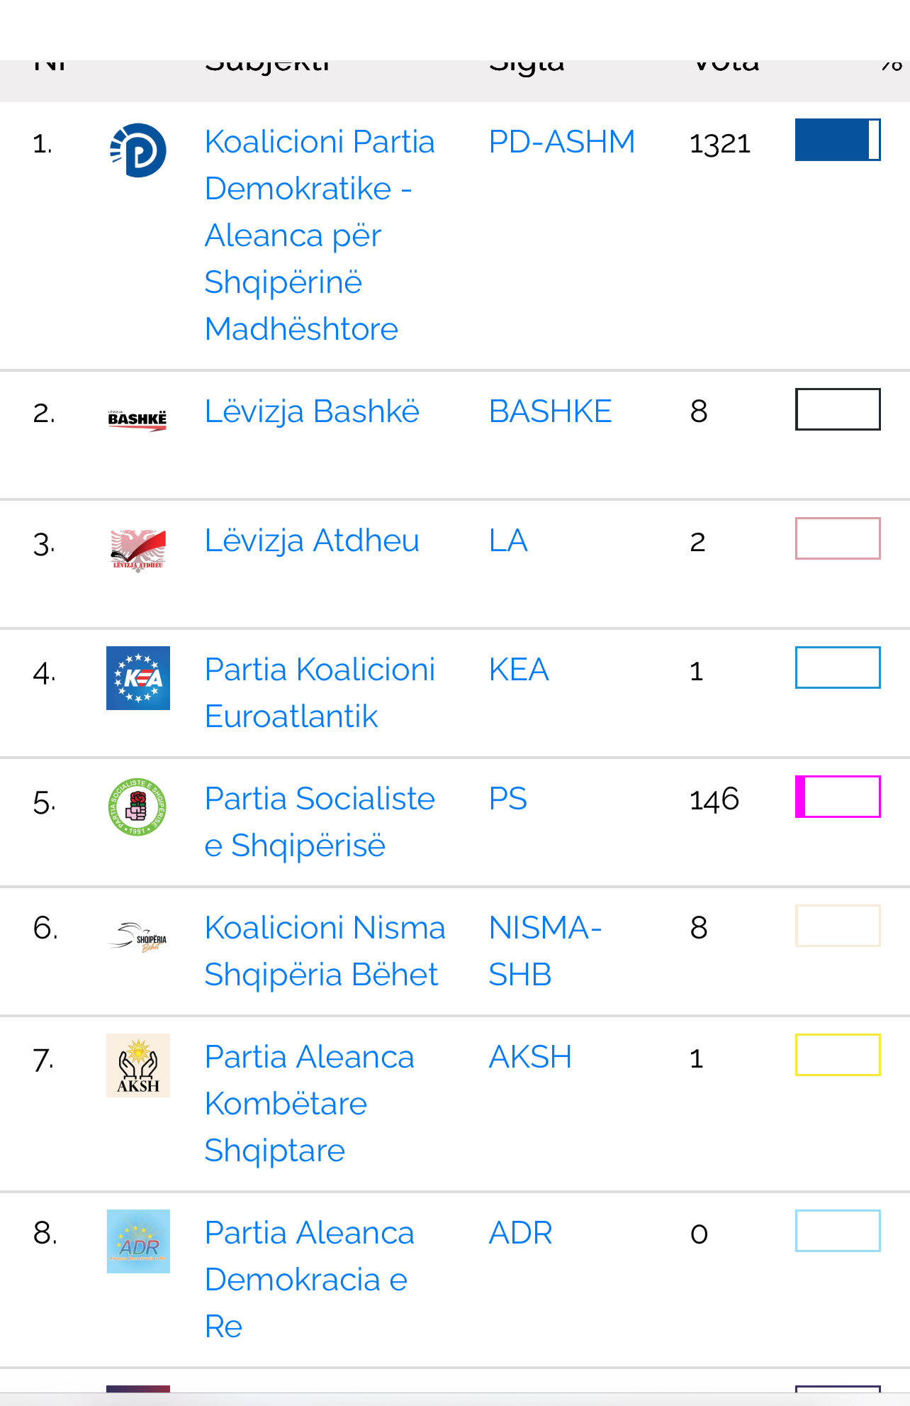This screenshot has width=910, height=1406.
Task: Click the Lëvizja Bashkë logo icon
Action: (137, 419)
